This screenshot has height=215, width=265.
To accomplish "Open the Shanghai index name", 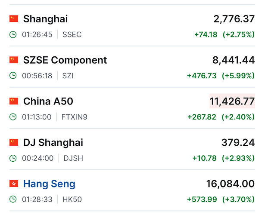I will point(45,19).
